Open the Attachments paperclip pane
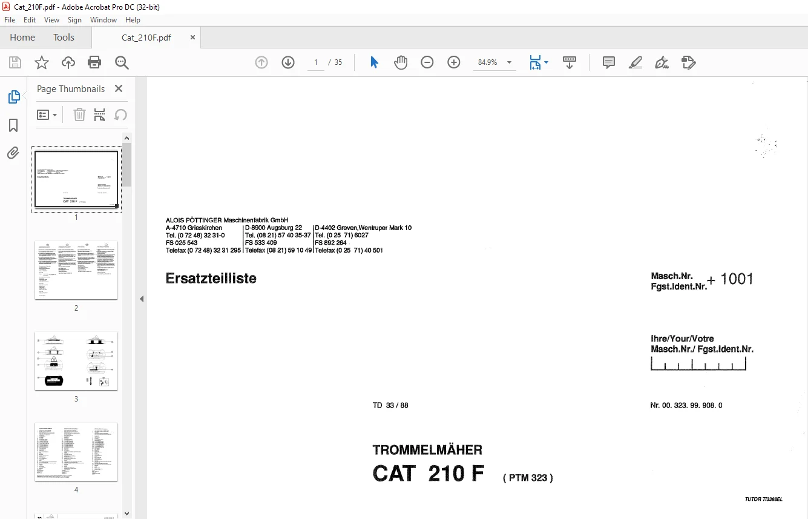 (x=13, y=153)
